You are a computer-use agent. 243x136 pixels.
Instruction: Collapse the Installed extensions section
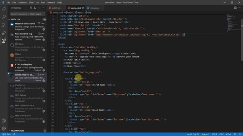click(x=15, y=19)
